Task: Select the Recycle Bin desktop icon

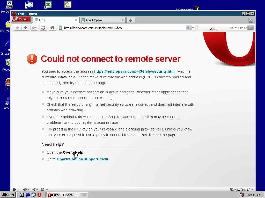Action: pos(8,63)
